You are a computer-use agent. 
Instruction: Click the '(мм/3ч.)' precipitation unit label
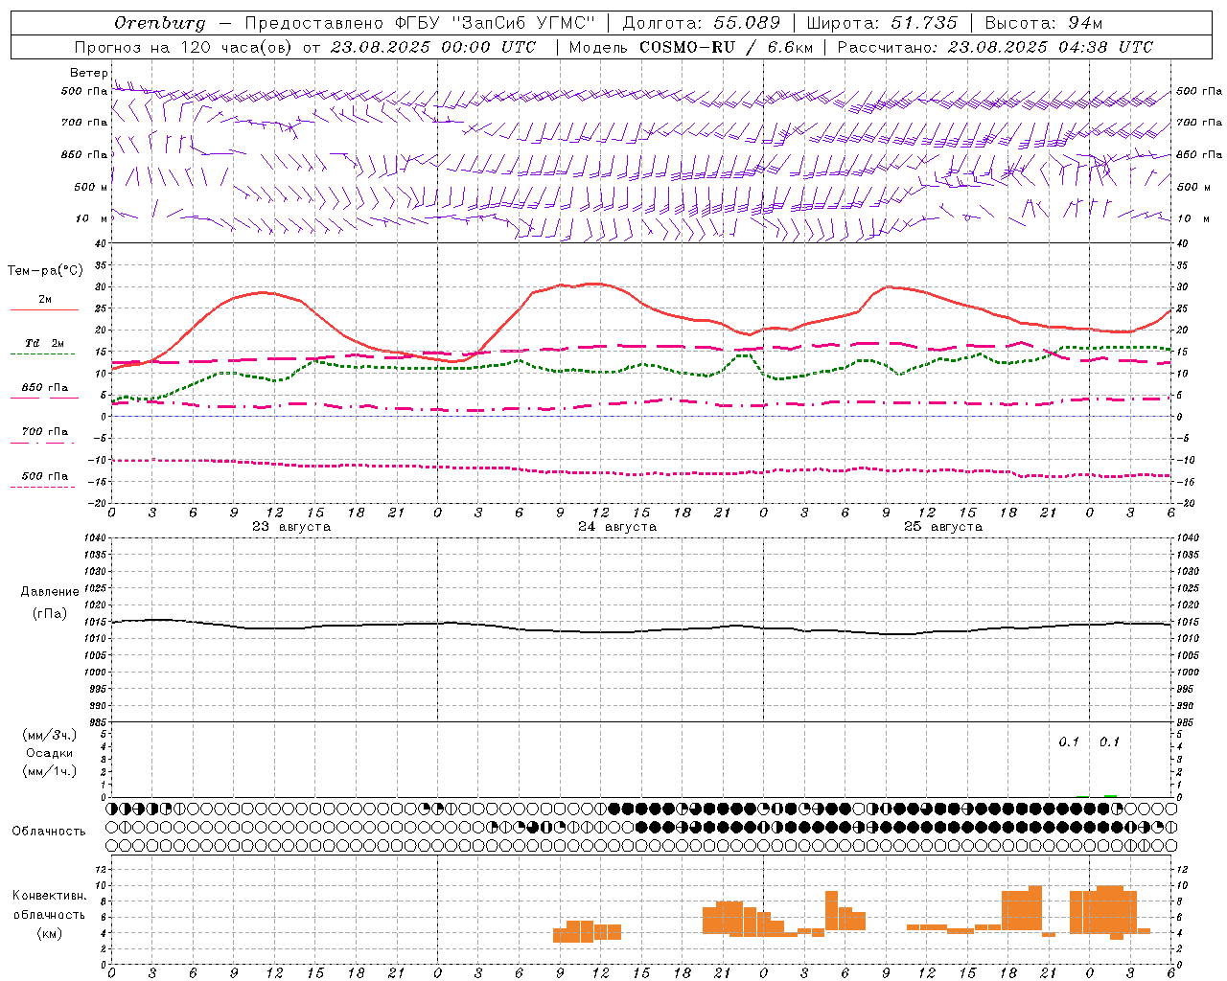tap(50, 735)
